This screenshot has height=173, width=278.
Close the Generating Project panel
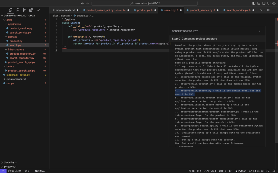coord(260,31)
